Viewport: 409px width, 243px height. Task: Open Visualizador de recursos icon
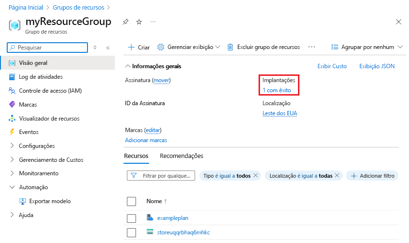click(x=12, y=119)
